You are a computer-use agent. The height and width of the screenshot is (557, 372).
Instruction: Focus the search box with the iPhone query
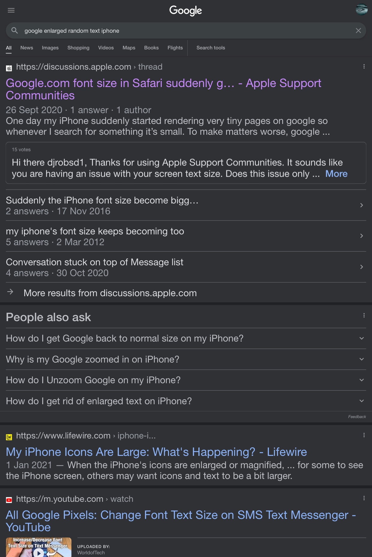(x=186, y=30)
